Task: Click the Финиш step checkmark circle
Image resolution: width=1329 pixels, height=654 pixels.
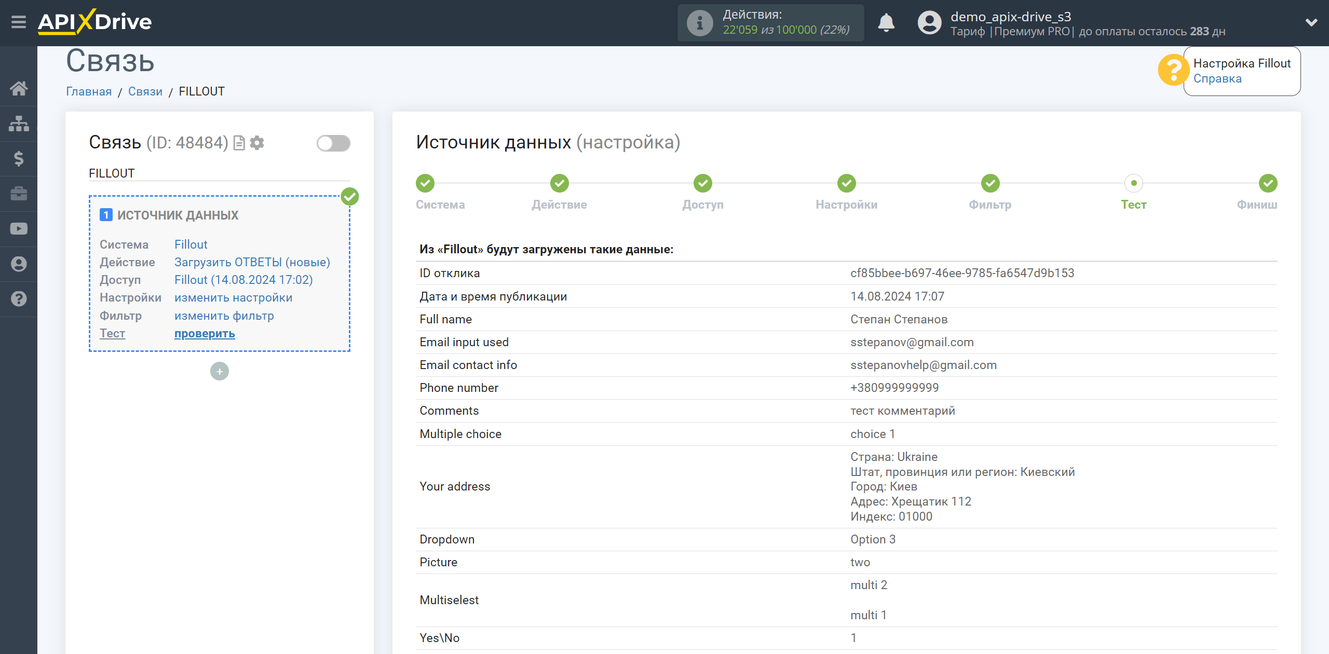Action: pyautogui.click(x=1268, y=183)
